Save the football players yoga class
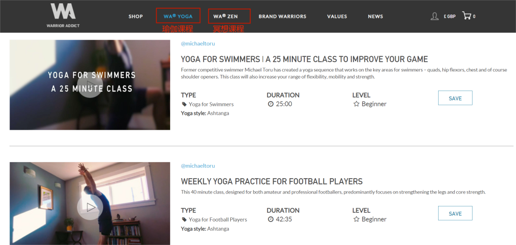 pos(455,214)
